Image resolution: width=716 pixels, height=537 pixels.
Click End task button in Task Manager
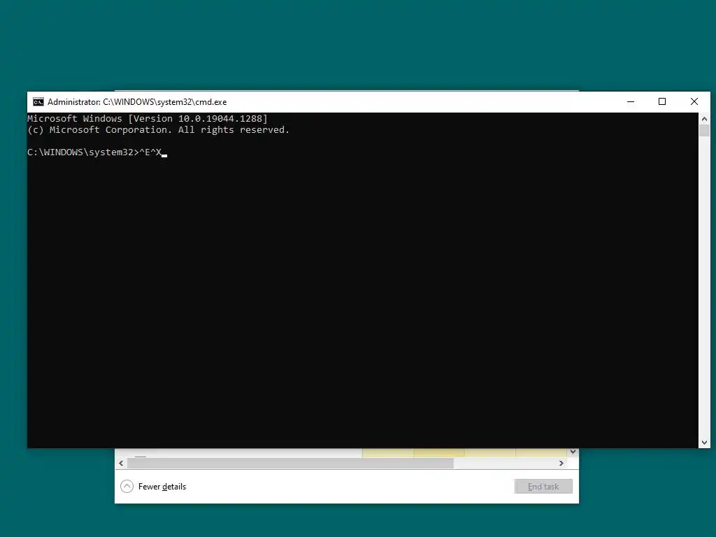(x=543, y=487)
